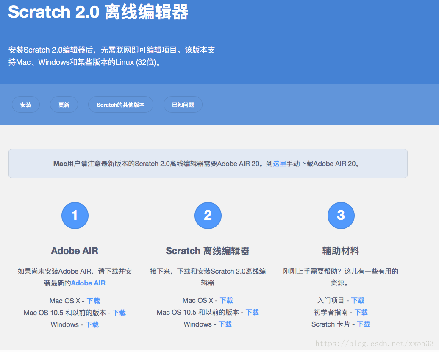Click the step 3 circle icon
Viewport: 439px width, 352px height.
point(341,216)
